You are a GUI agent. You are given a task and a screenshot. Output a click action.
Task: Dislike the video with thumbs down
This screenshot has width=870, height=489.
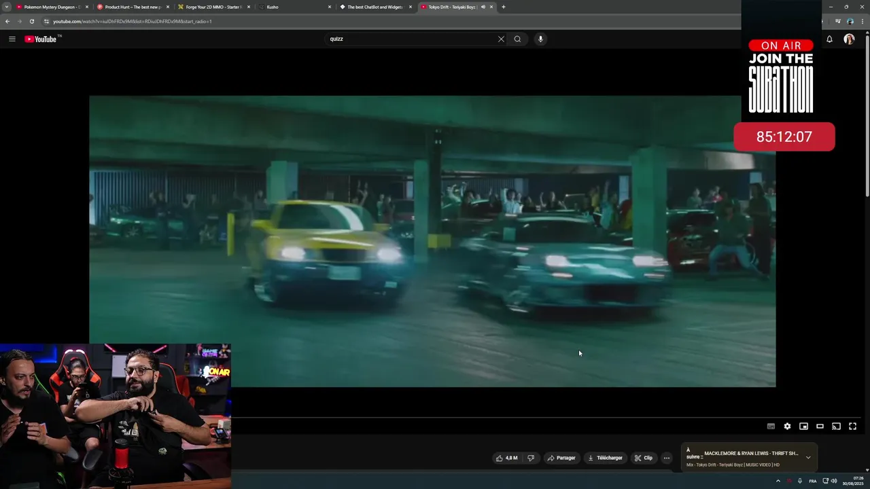coord(531,458)
